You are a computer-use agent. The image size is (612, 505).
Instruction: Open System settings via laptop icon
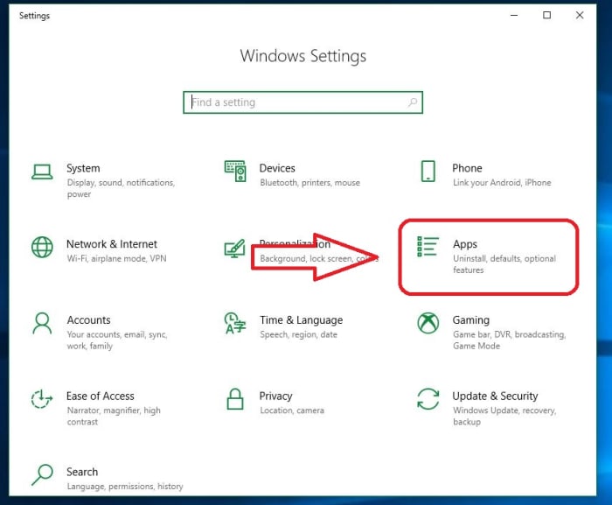42,172
